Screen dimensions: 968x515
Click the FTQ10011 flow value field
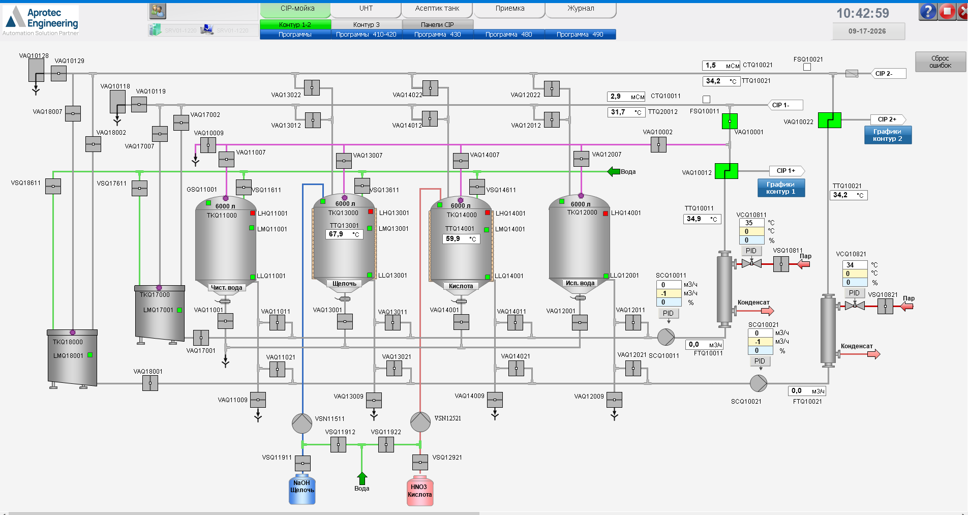[x=705, y=345]
